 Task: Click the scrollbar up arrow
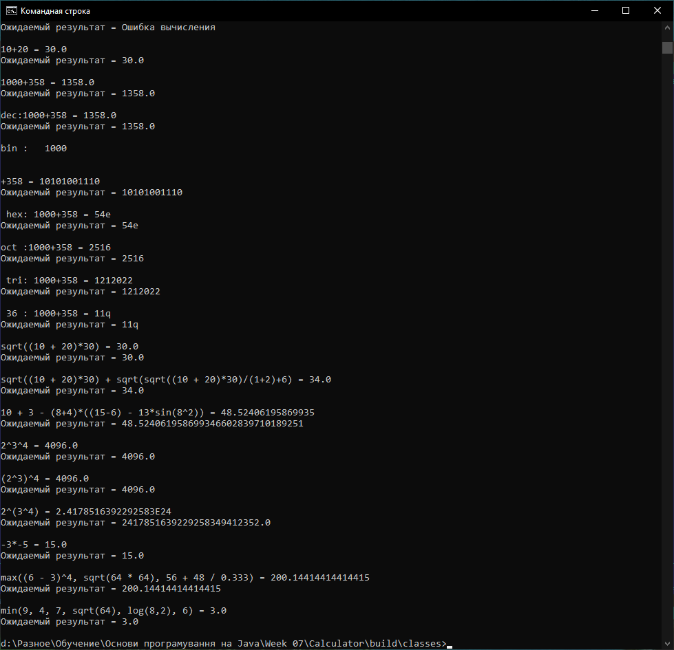pyautogui.click(x=666, y=26)
